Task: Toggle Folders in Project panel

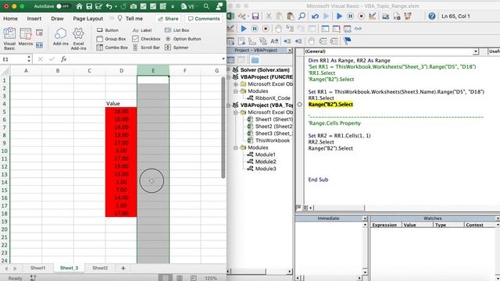Action: 255,60
